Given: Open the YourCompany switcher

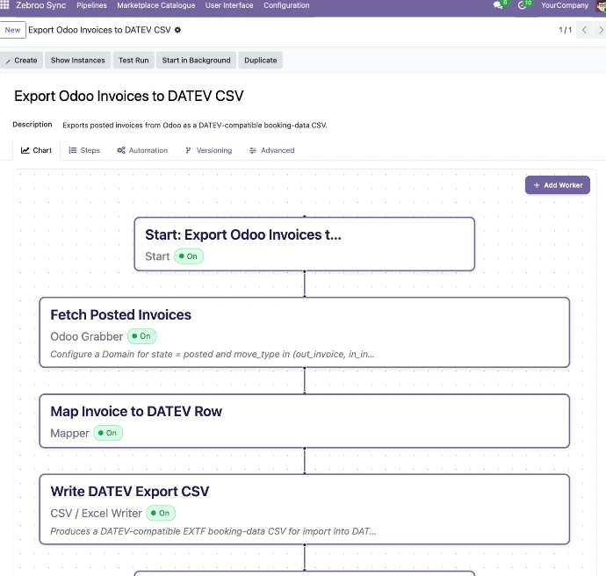Looking at the screenshot, I should [565, 5].
